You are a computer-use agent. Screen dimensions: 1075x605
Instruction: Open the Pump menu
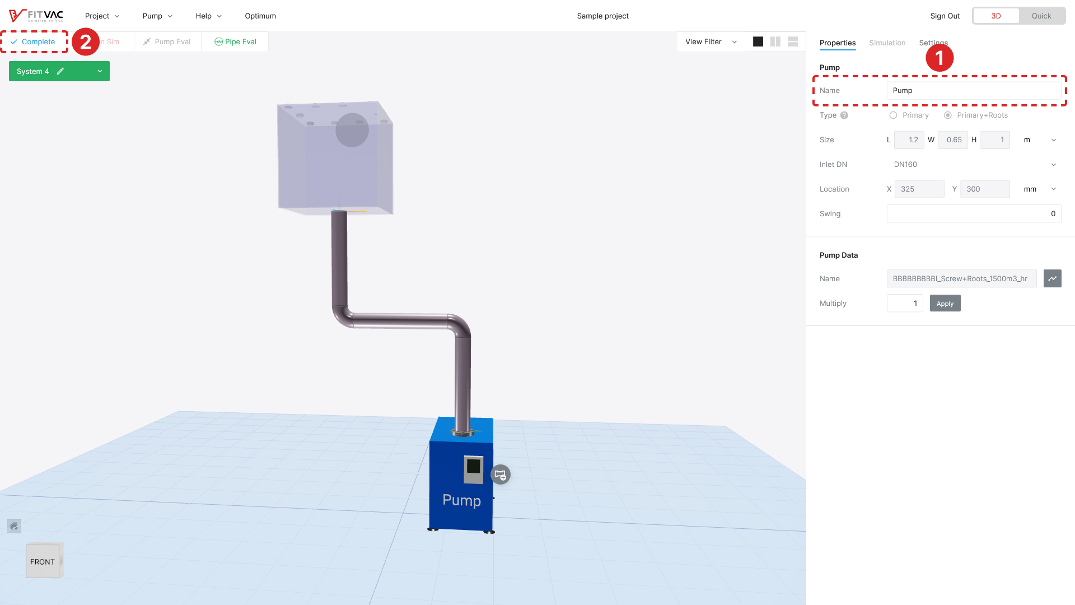click(x=158, y=16)
